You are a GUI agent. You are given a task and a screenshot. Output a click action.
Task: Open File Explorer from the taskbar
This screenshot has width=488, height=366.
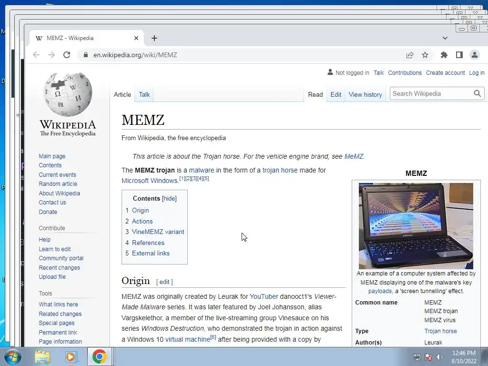tap(42, 357)
